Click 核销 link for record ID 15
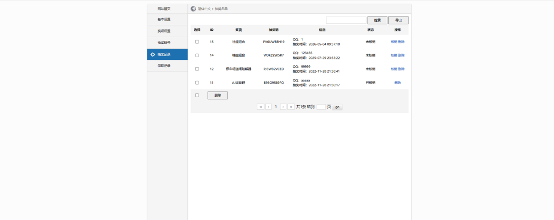554x220 pixels. point(394,42)
